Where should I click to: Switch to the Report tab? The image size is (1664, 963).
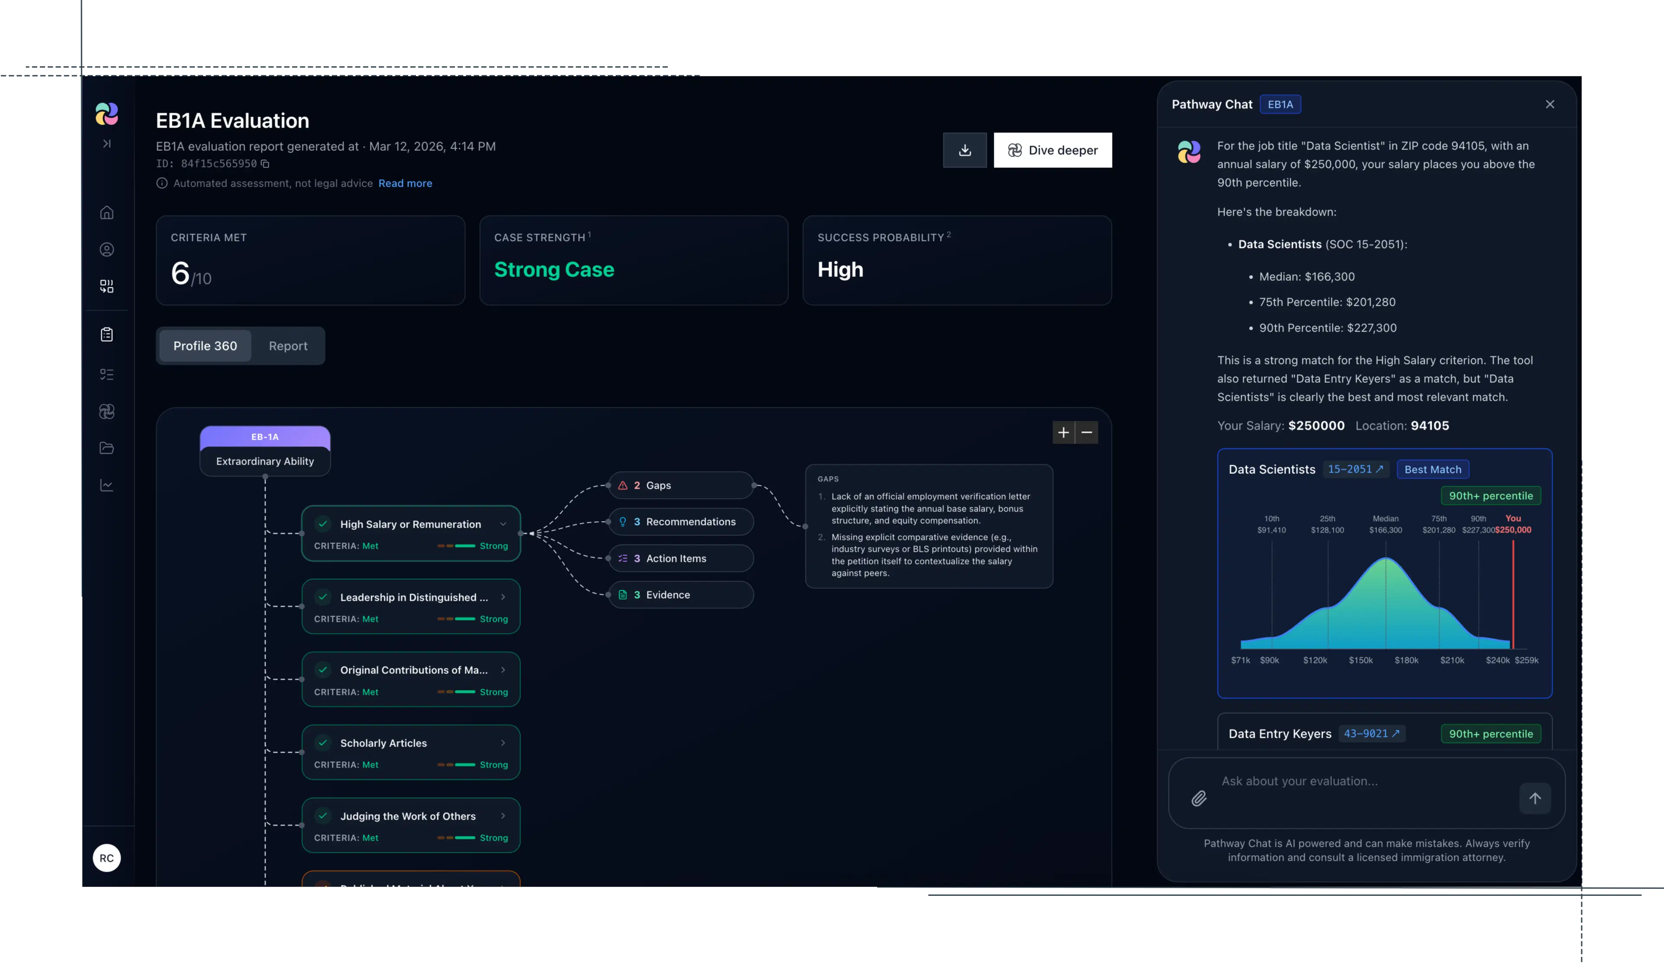tap(288, 346)
